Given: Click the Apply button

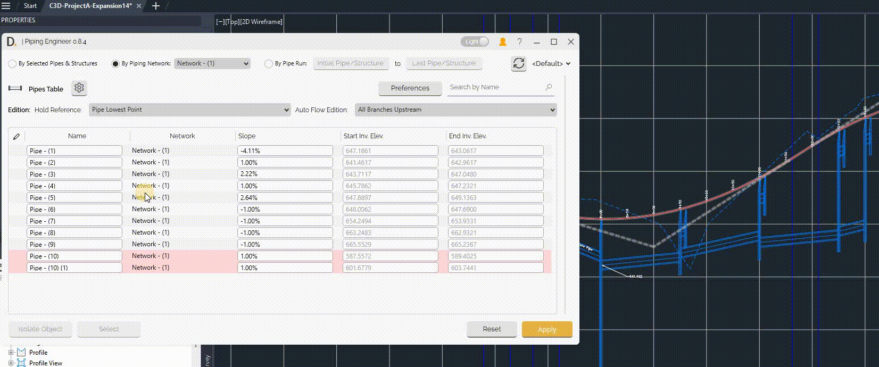Looking at the screenshot, I should (x=547, y=329).
